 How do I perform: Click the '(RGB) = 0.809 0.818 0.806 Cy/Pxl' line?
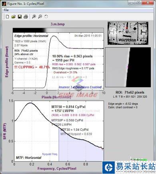(73, 115)
